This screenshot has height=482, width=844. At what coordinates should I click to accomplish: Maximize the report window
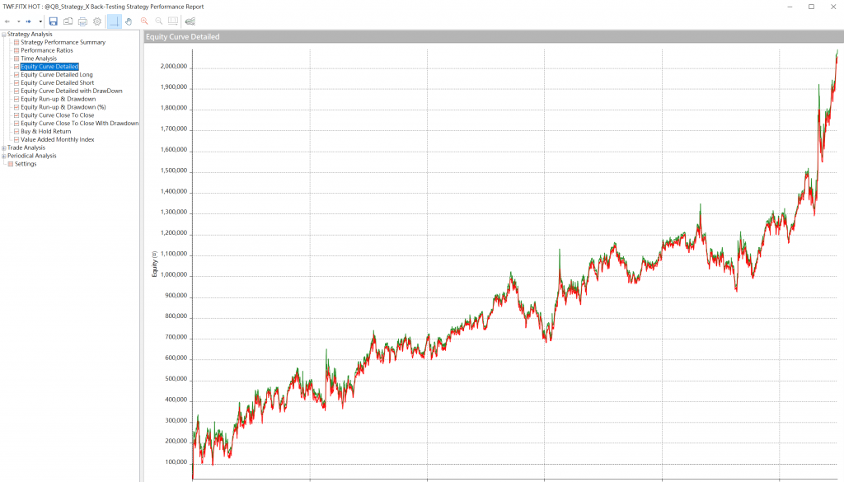point(811,7)
